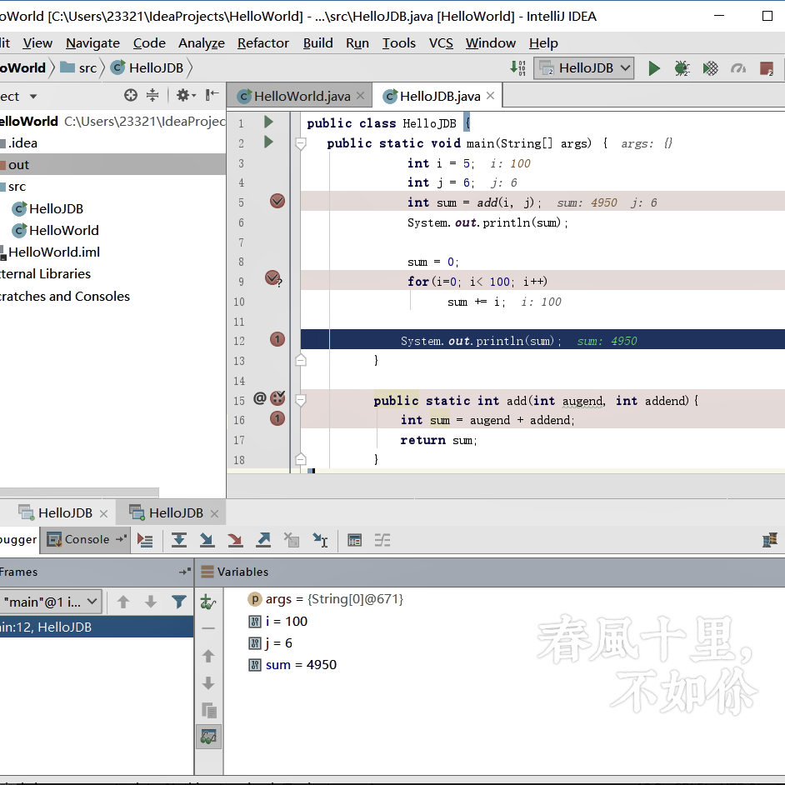Open the Navigate menu
Image resolution: width=785 pixels, height=785 pixels.
point(92,43)
